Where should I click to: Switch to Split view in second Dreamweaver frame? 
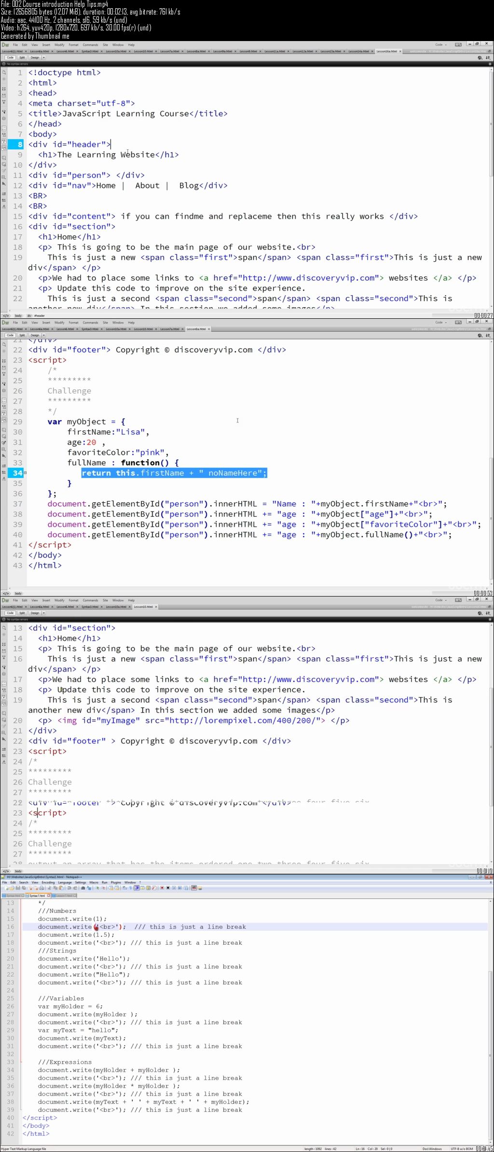(x=22, y=335)
